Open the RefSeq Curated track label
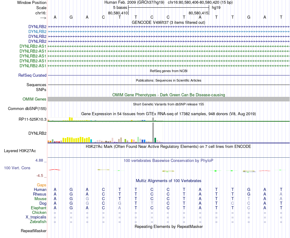The image size is (290, 238). click(x=32, y=75)
